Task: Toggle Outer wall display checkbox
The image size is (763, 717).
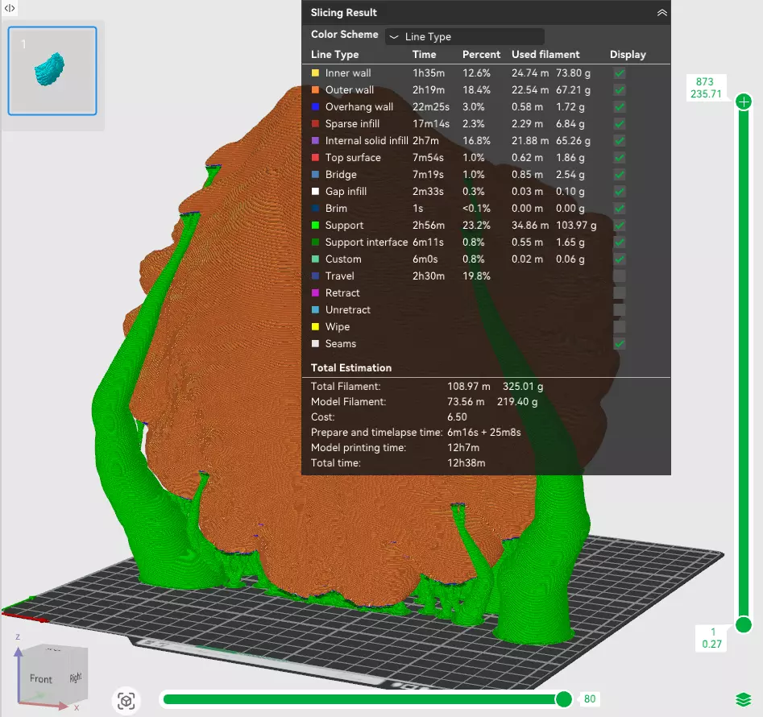Action: [x=620, y=90]
